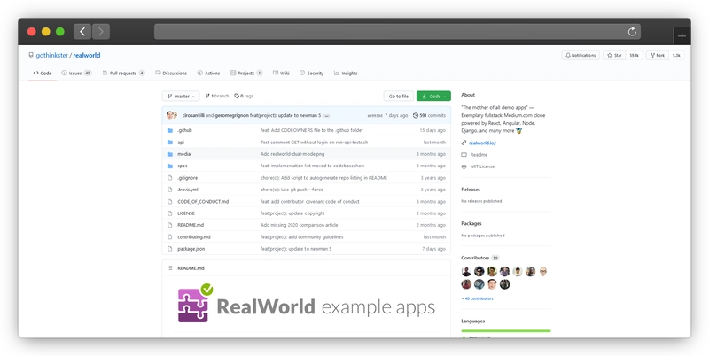Go to the Discussions tab
Screen dimensions: 709x356
pyautogui.click(x=171, y=74)
